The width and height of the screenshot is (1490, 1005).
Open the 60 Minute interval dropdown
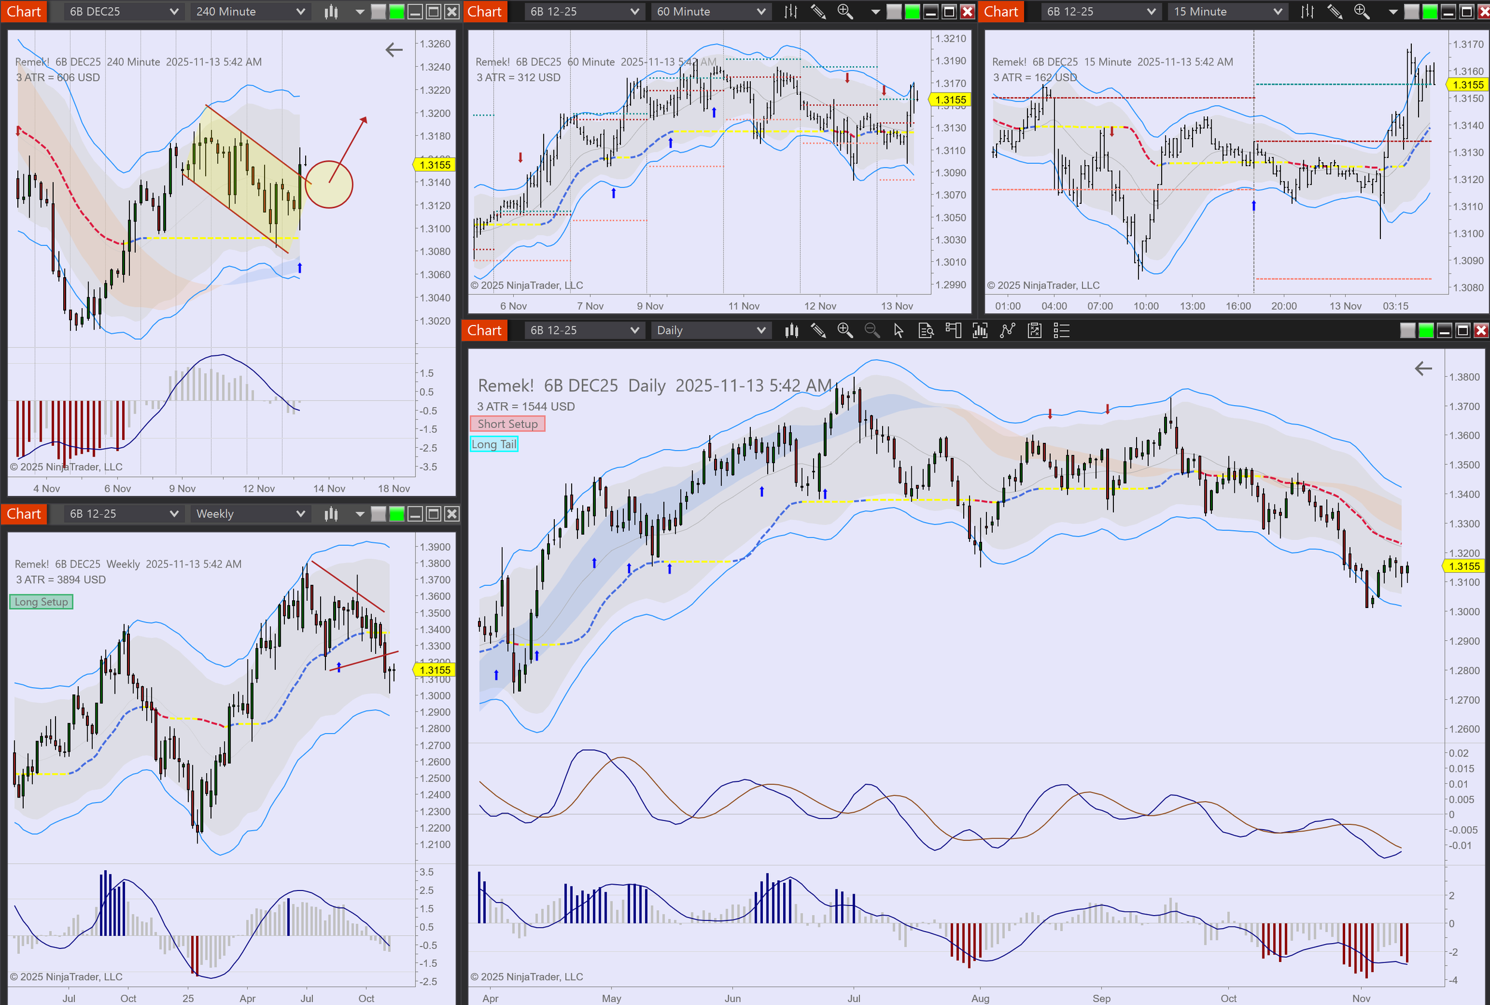pyautogui.click(x=710, y=11)
